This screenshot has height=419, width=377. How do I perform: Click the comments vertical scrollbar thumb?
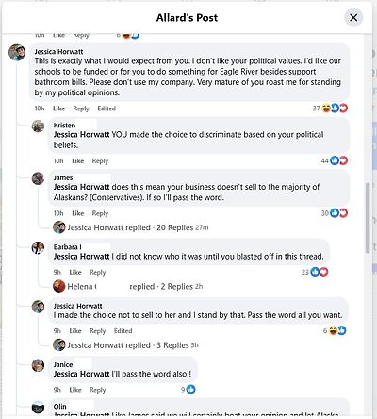point(368,217)
